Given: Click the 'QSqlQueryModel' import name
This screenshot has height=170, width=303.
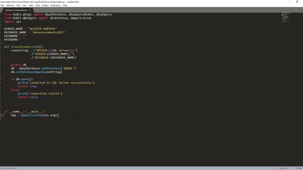Looking at the screenshot, I should pos(81,15).
